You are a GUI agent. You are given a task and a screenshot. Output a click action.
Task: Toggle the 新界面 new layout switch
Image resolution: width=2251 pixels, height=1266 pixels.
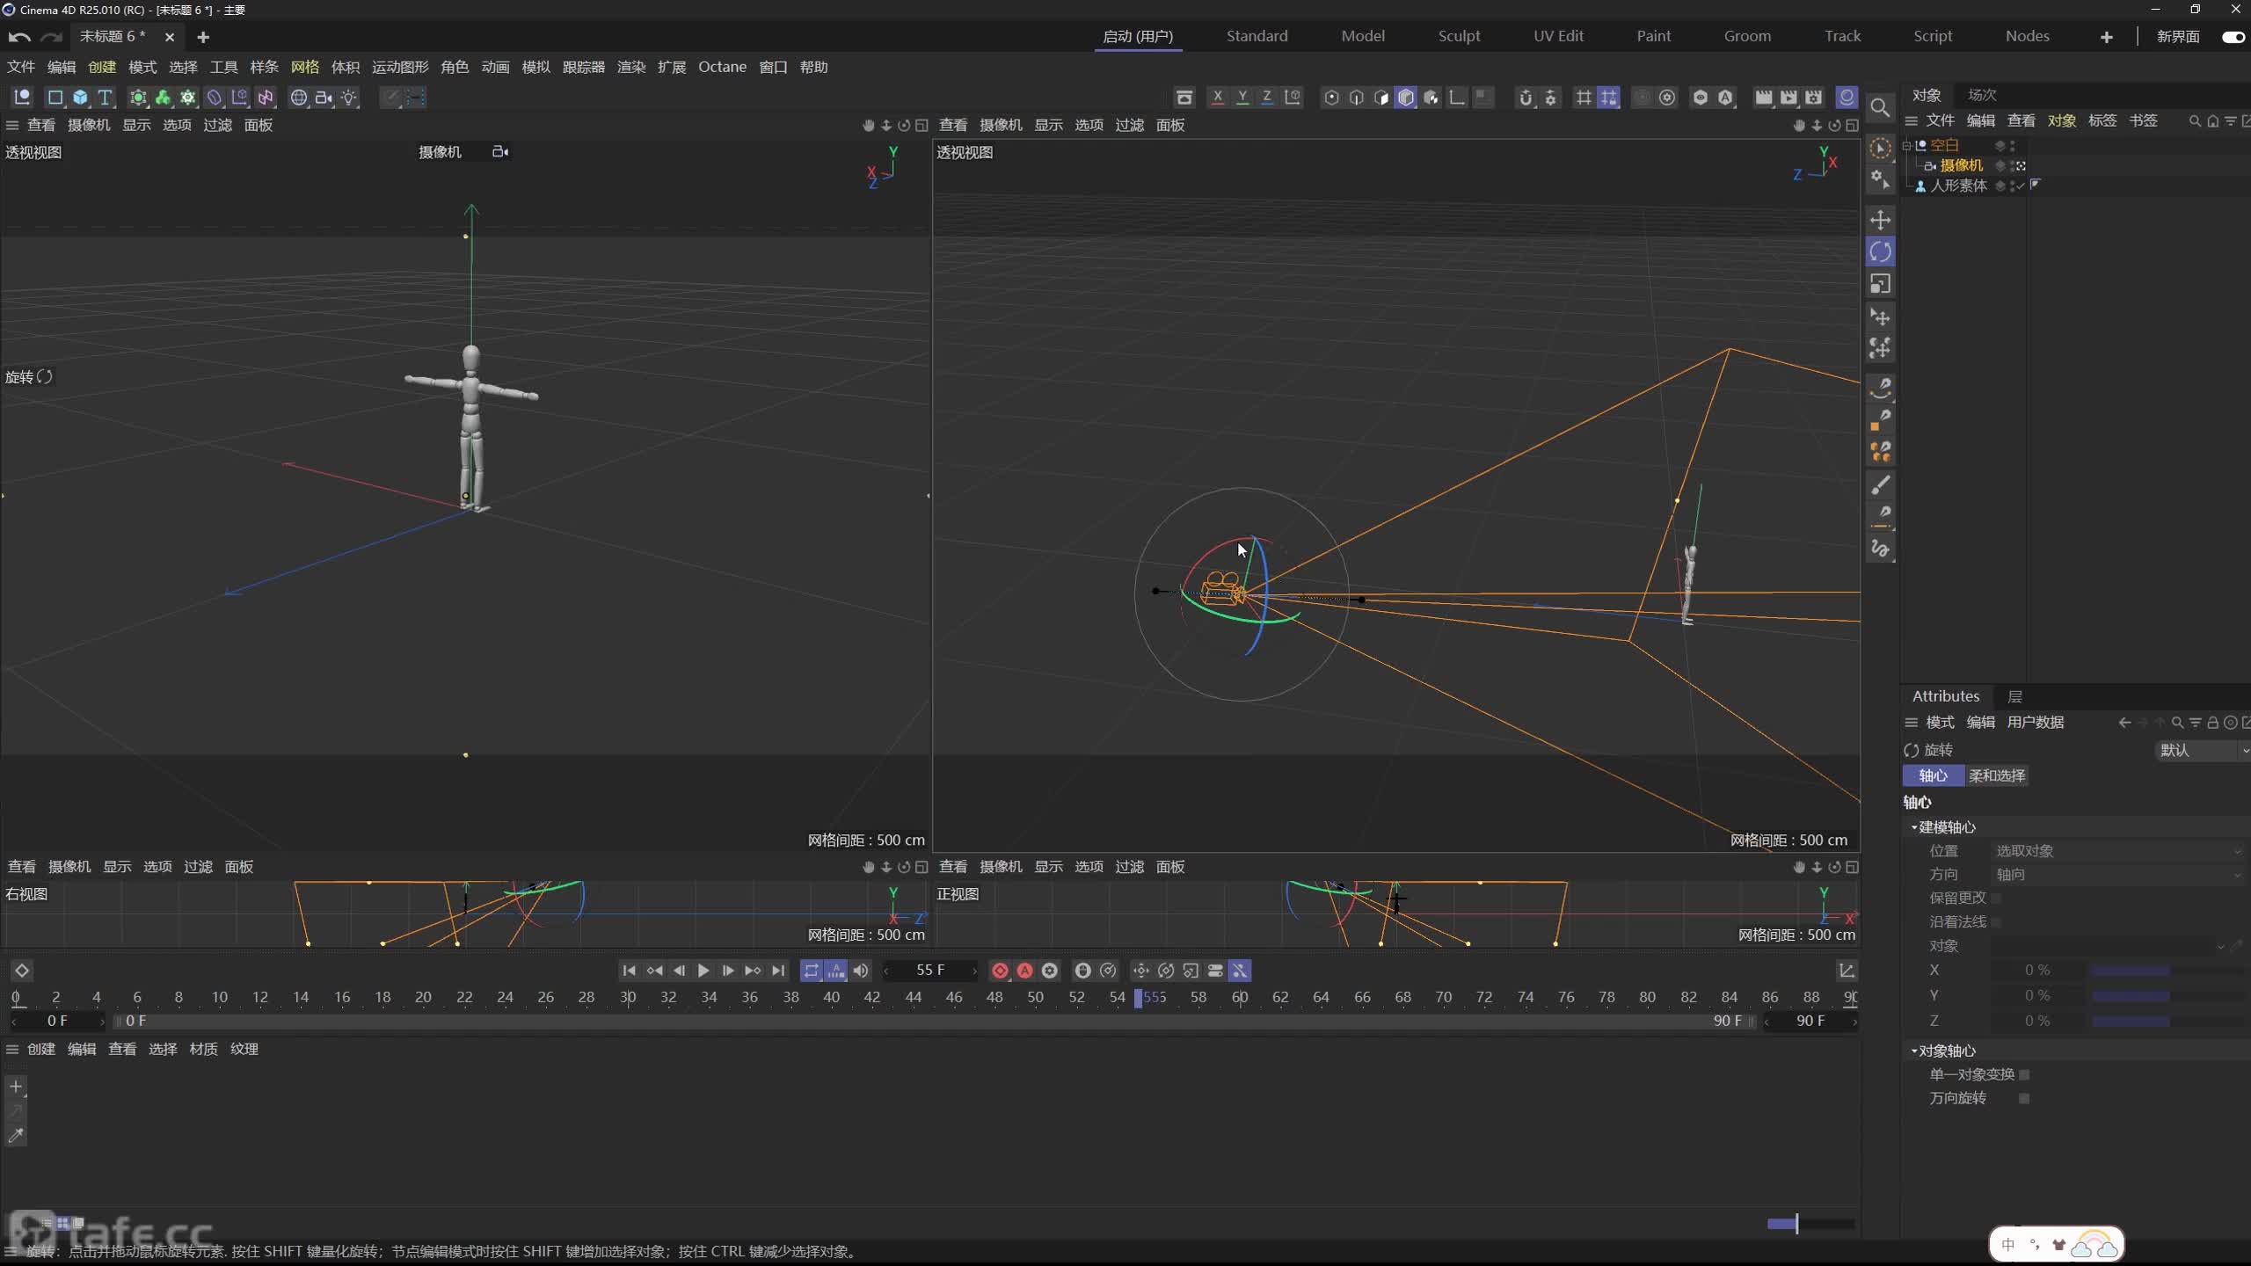coord(2233,37)
